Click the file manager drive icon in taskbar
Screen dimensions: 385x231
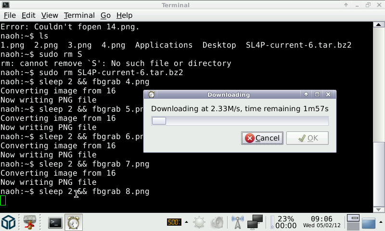pyautogui.click(x=30, y=222)
